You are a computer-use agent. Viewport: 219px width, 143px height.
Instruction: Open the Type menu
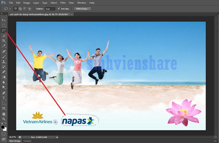click(x=45, y=3)
